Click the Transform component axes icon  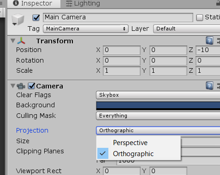pos(21,41)
